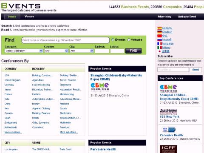The width and height of the screenshot is (204, 153).
Task: Focus the Your Email subscribe field
Action: [x=173, y=70]
